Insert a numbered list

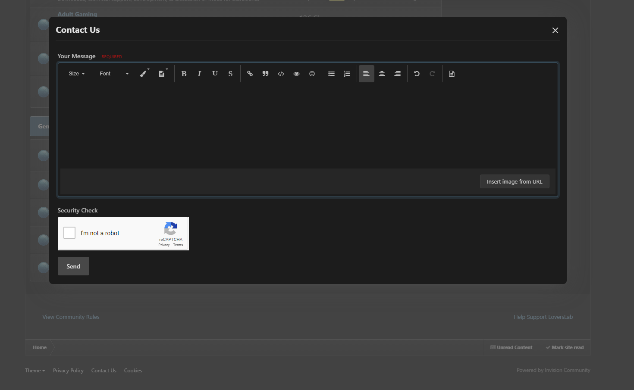347,74
